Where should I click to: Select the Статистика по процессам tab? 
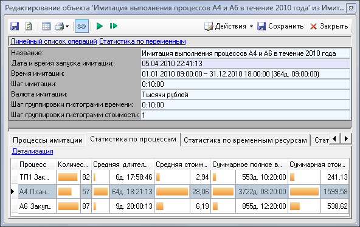point(133,139)
